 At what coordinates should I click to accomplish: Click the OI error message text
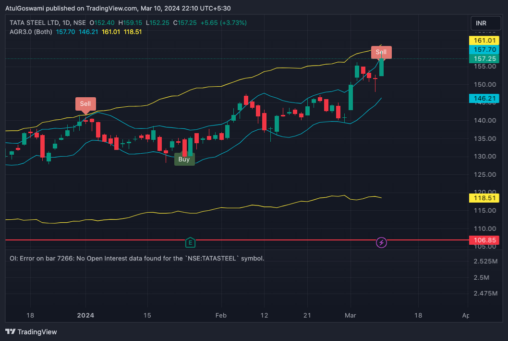[x=137, y=258]
